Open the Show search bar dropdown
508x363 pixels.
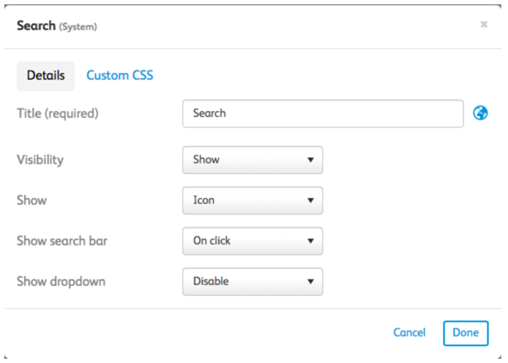pyautogui.click(x=253, y=241)
